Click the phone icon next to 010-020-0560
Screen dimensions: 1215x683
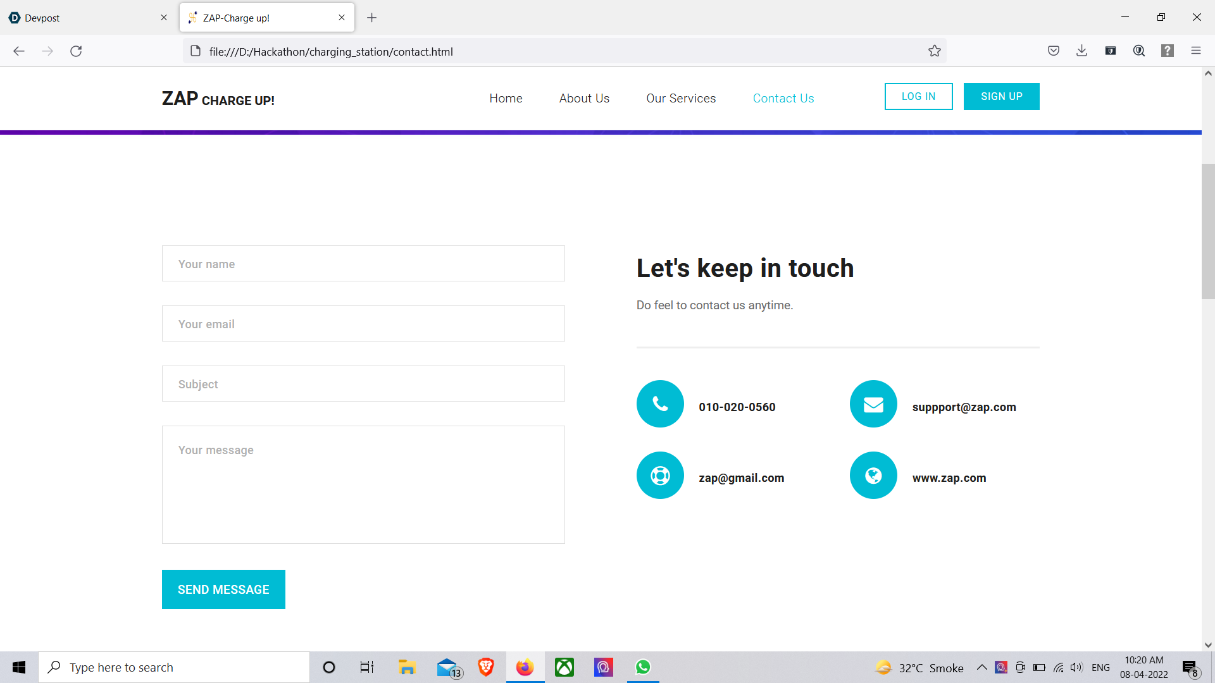[x=660, y=404]
